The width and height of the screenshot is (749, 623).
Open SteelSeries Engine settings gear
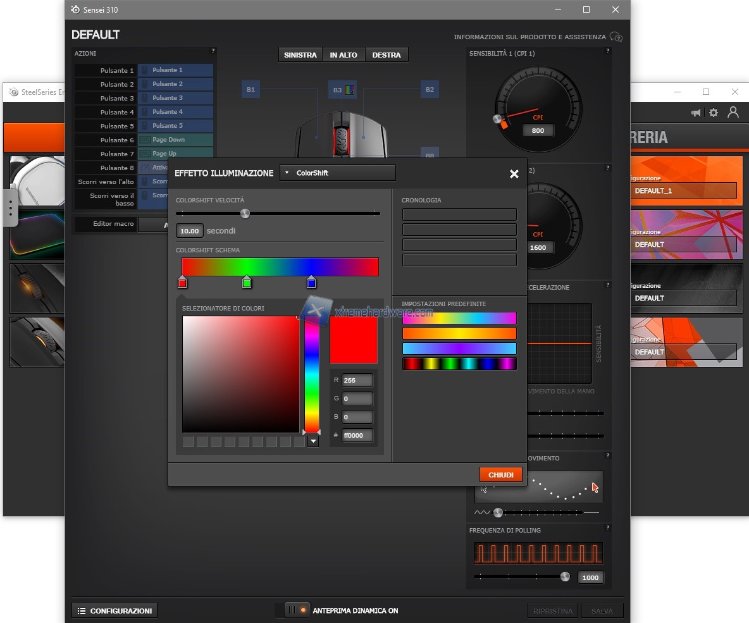pos(714,113)
